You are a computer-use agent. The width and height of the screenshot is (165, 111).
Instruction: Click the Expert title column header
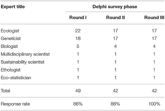[13, 7]
